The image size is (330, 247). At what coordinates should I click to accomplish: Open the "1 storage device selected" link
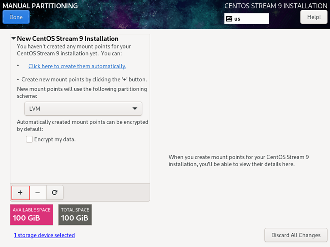click(x=44, y=235)
